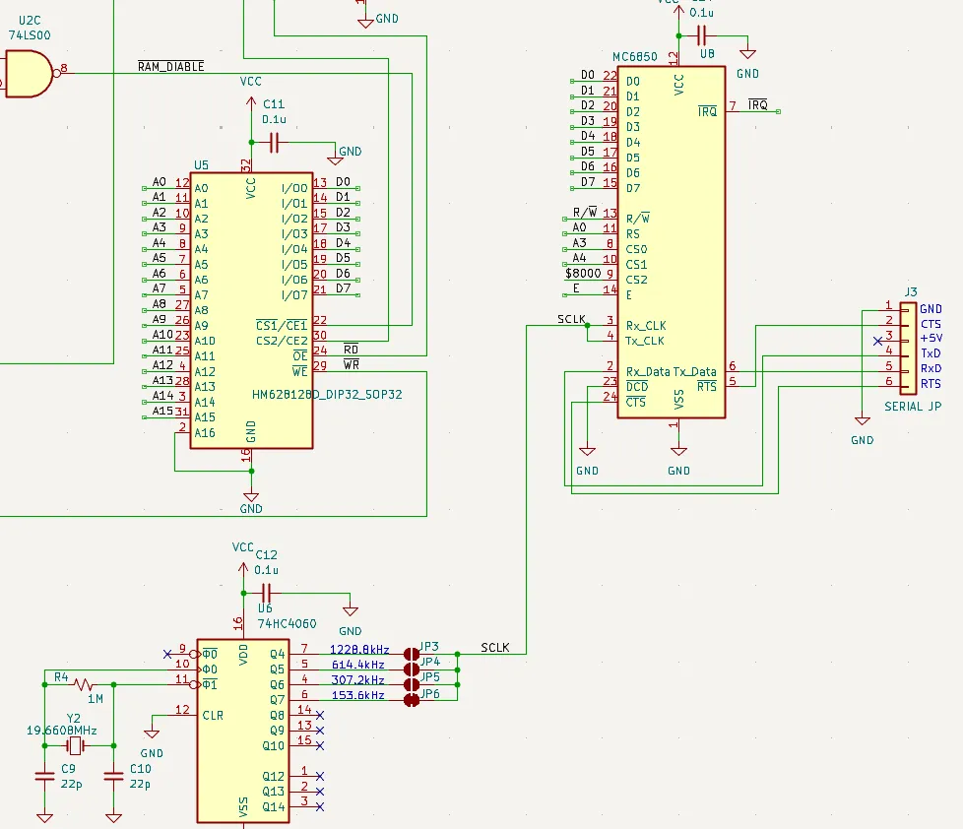Screen dimensions: 963x829
Task: Select the R4 resistor symbol
Action: [84, 684]
